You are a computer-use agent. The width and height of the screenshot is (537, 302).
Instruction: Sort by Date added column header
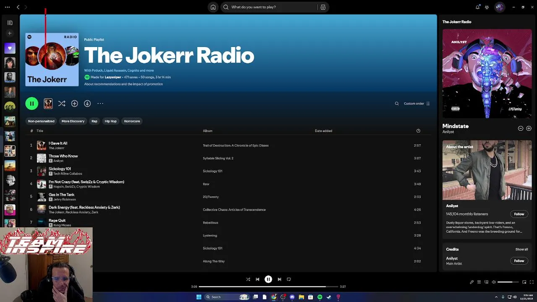click(323, 131)
